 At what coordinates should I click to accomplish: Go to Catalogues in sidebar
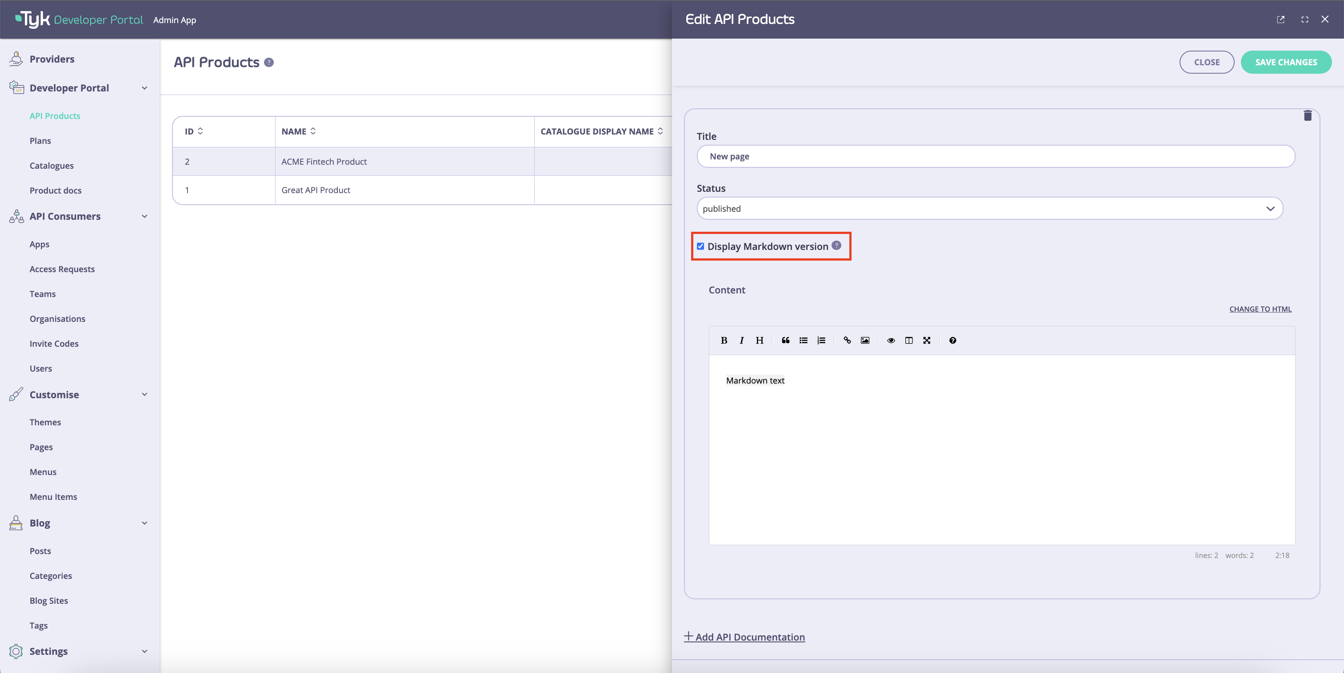coord(51,166)
